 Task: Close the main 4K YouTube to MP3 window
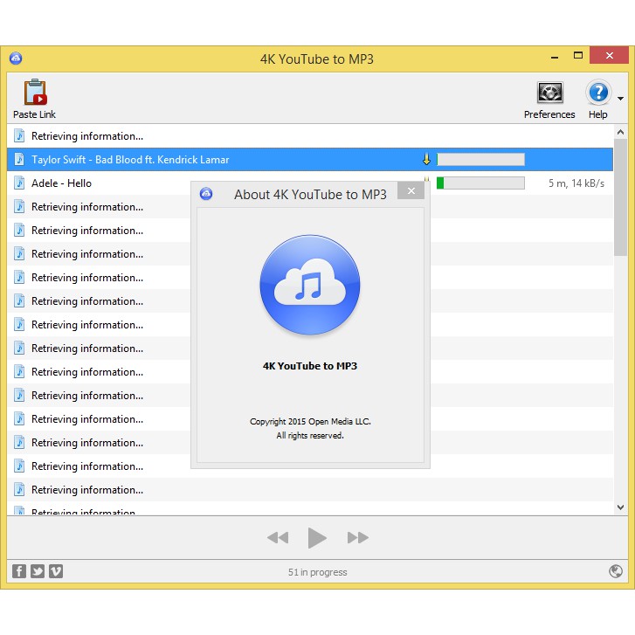(x=609, y=56)
